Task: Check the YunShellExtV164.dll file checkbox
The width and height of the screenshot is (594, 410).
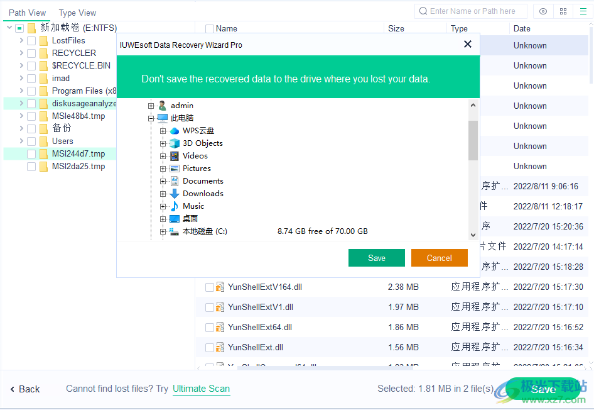Action: click(x=210, y=287)
